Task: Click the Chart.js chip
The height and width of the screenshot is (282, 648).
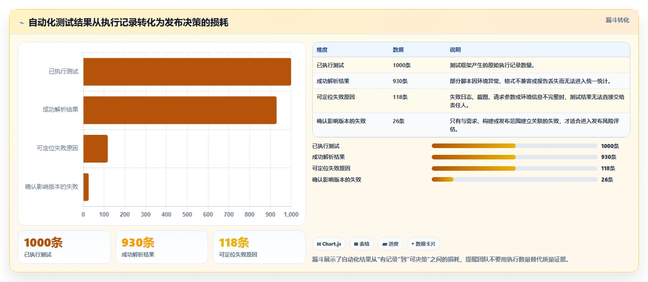Action: point(329,244)
